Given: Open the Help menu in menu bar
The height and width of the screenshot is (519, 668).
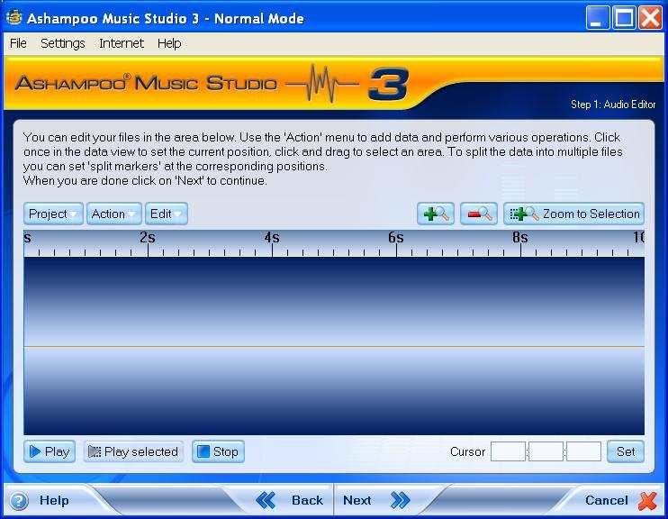Looking at the screenshot, I should click(169, 43).
